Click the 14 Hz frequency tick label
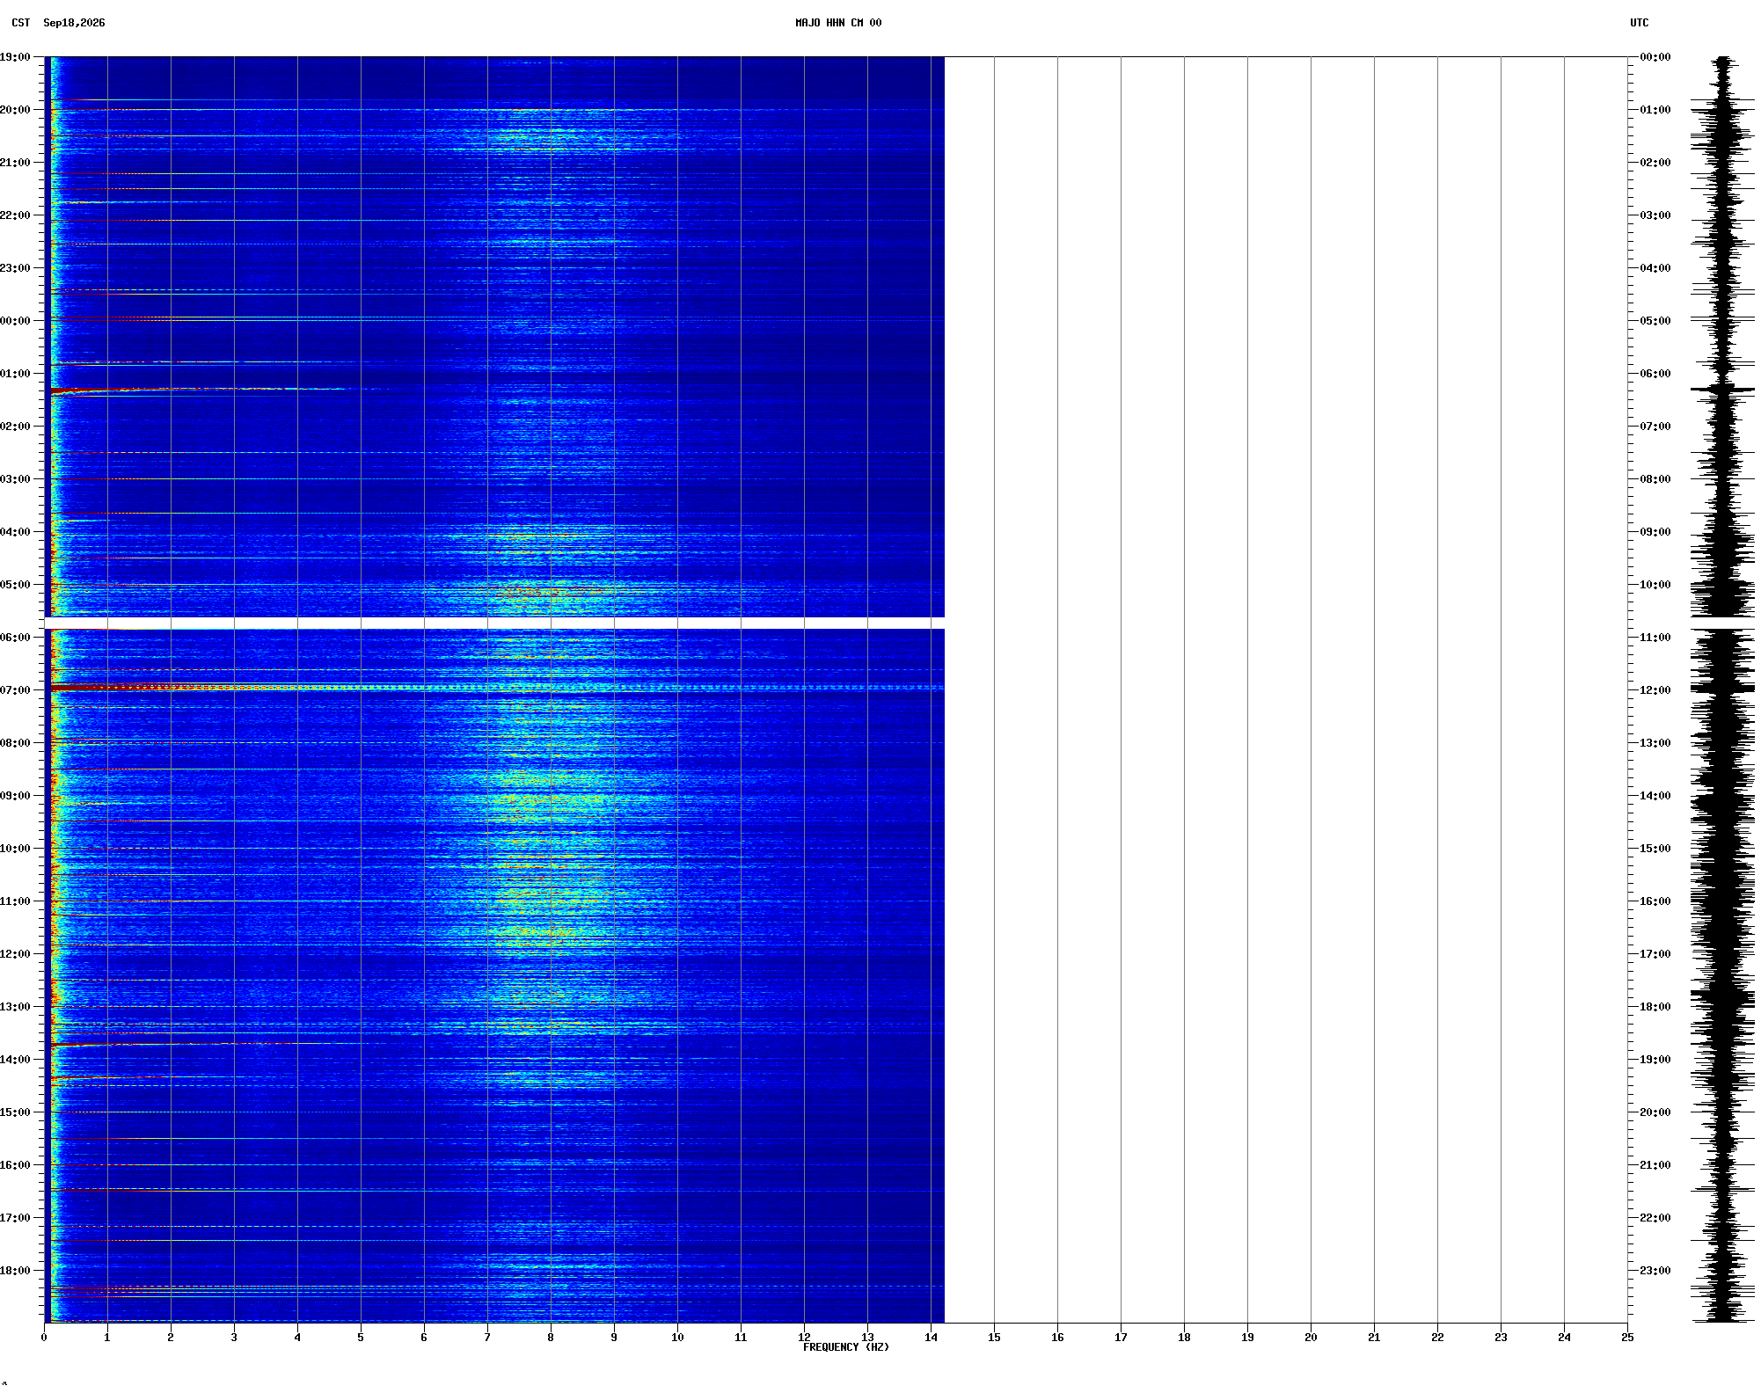This screenshot has height=1393, width=1761. tap(931, 1338)
